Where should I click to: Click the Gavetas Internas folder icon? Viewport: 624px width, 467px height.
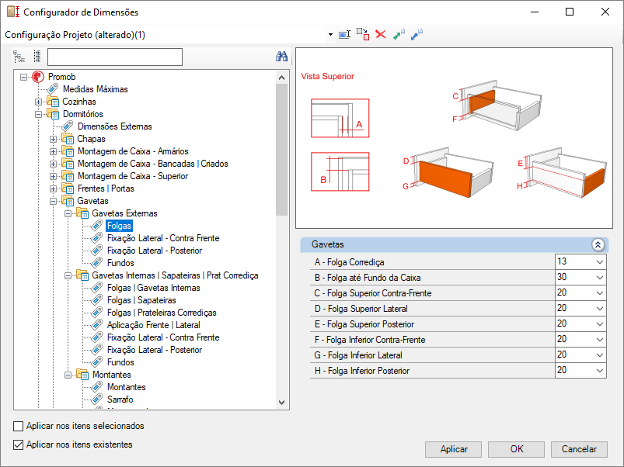(x=82, y=275)
